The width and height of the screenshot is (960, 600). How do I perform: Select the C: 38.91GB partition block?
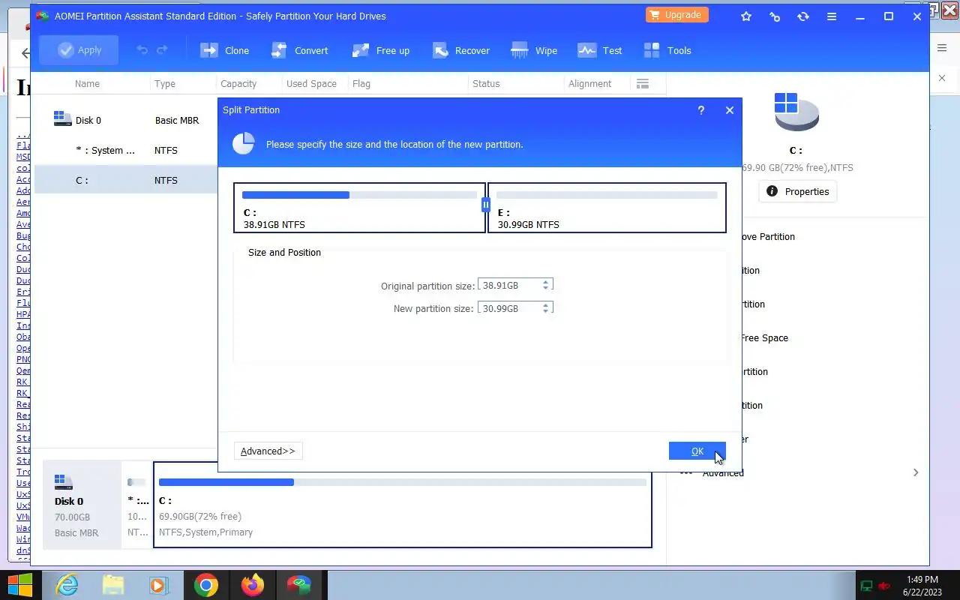(x=359, y=208)
